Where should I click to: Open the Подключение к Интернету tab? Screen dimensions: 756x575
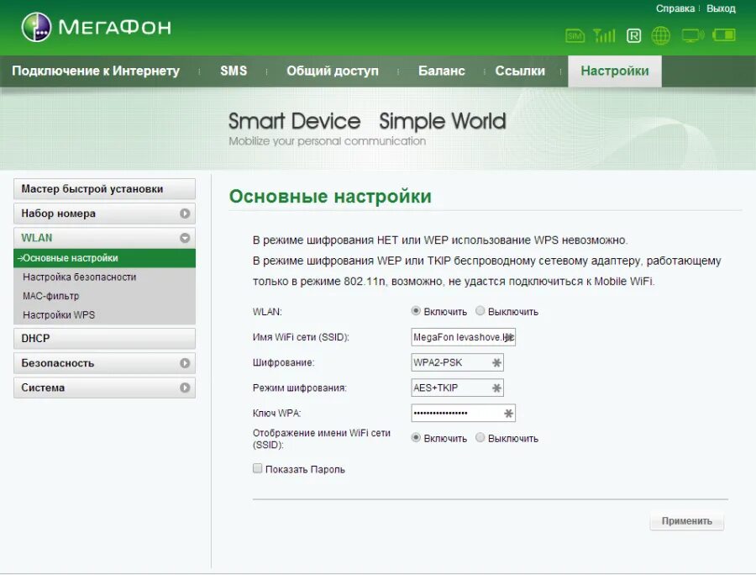tap(96, 71)
